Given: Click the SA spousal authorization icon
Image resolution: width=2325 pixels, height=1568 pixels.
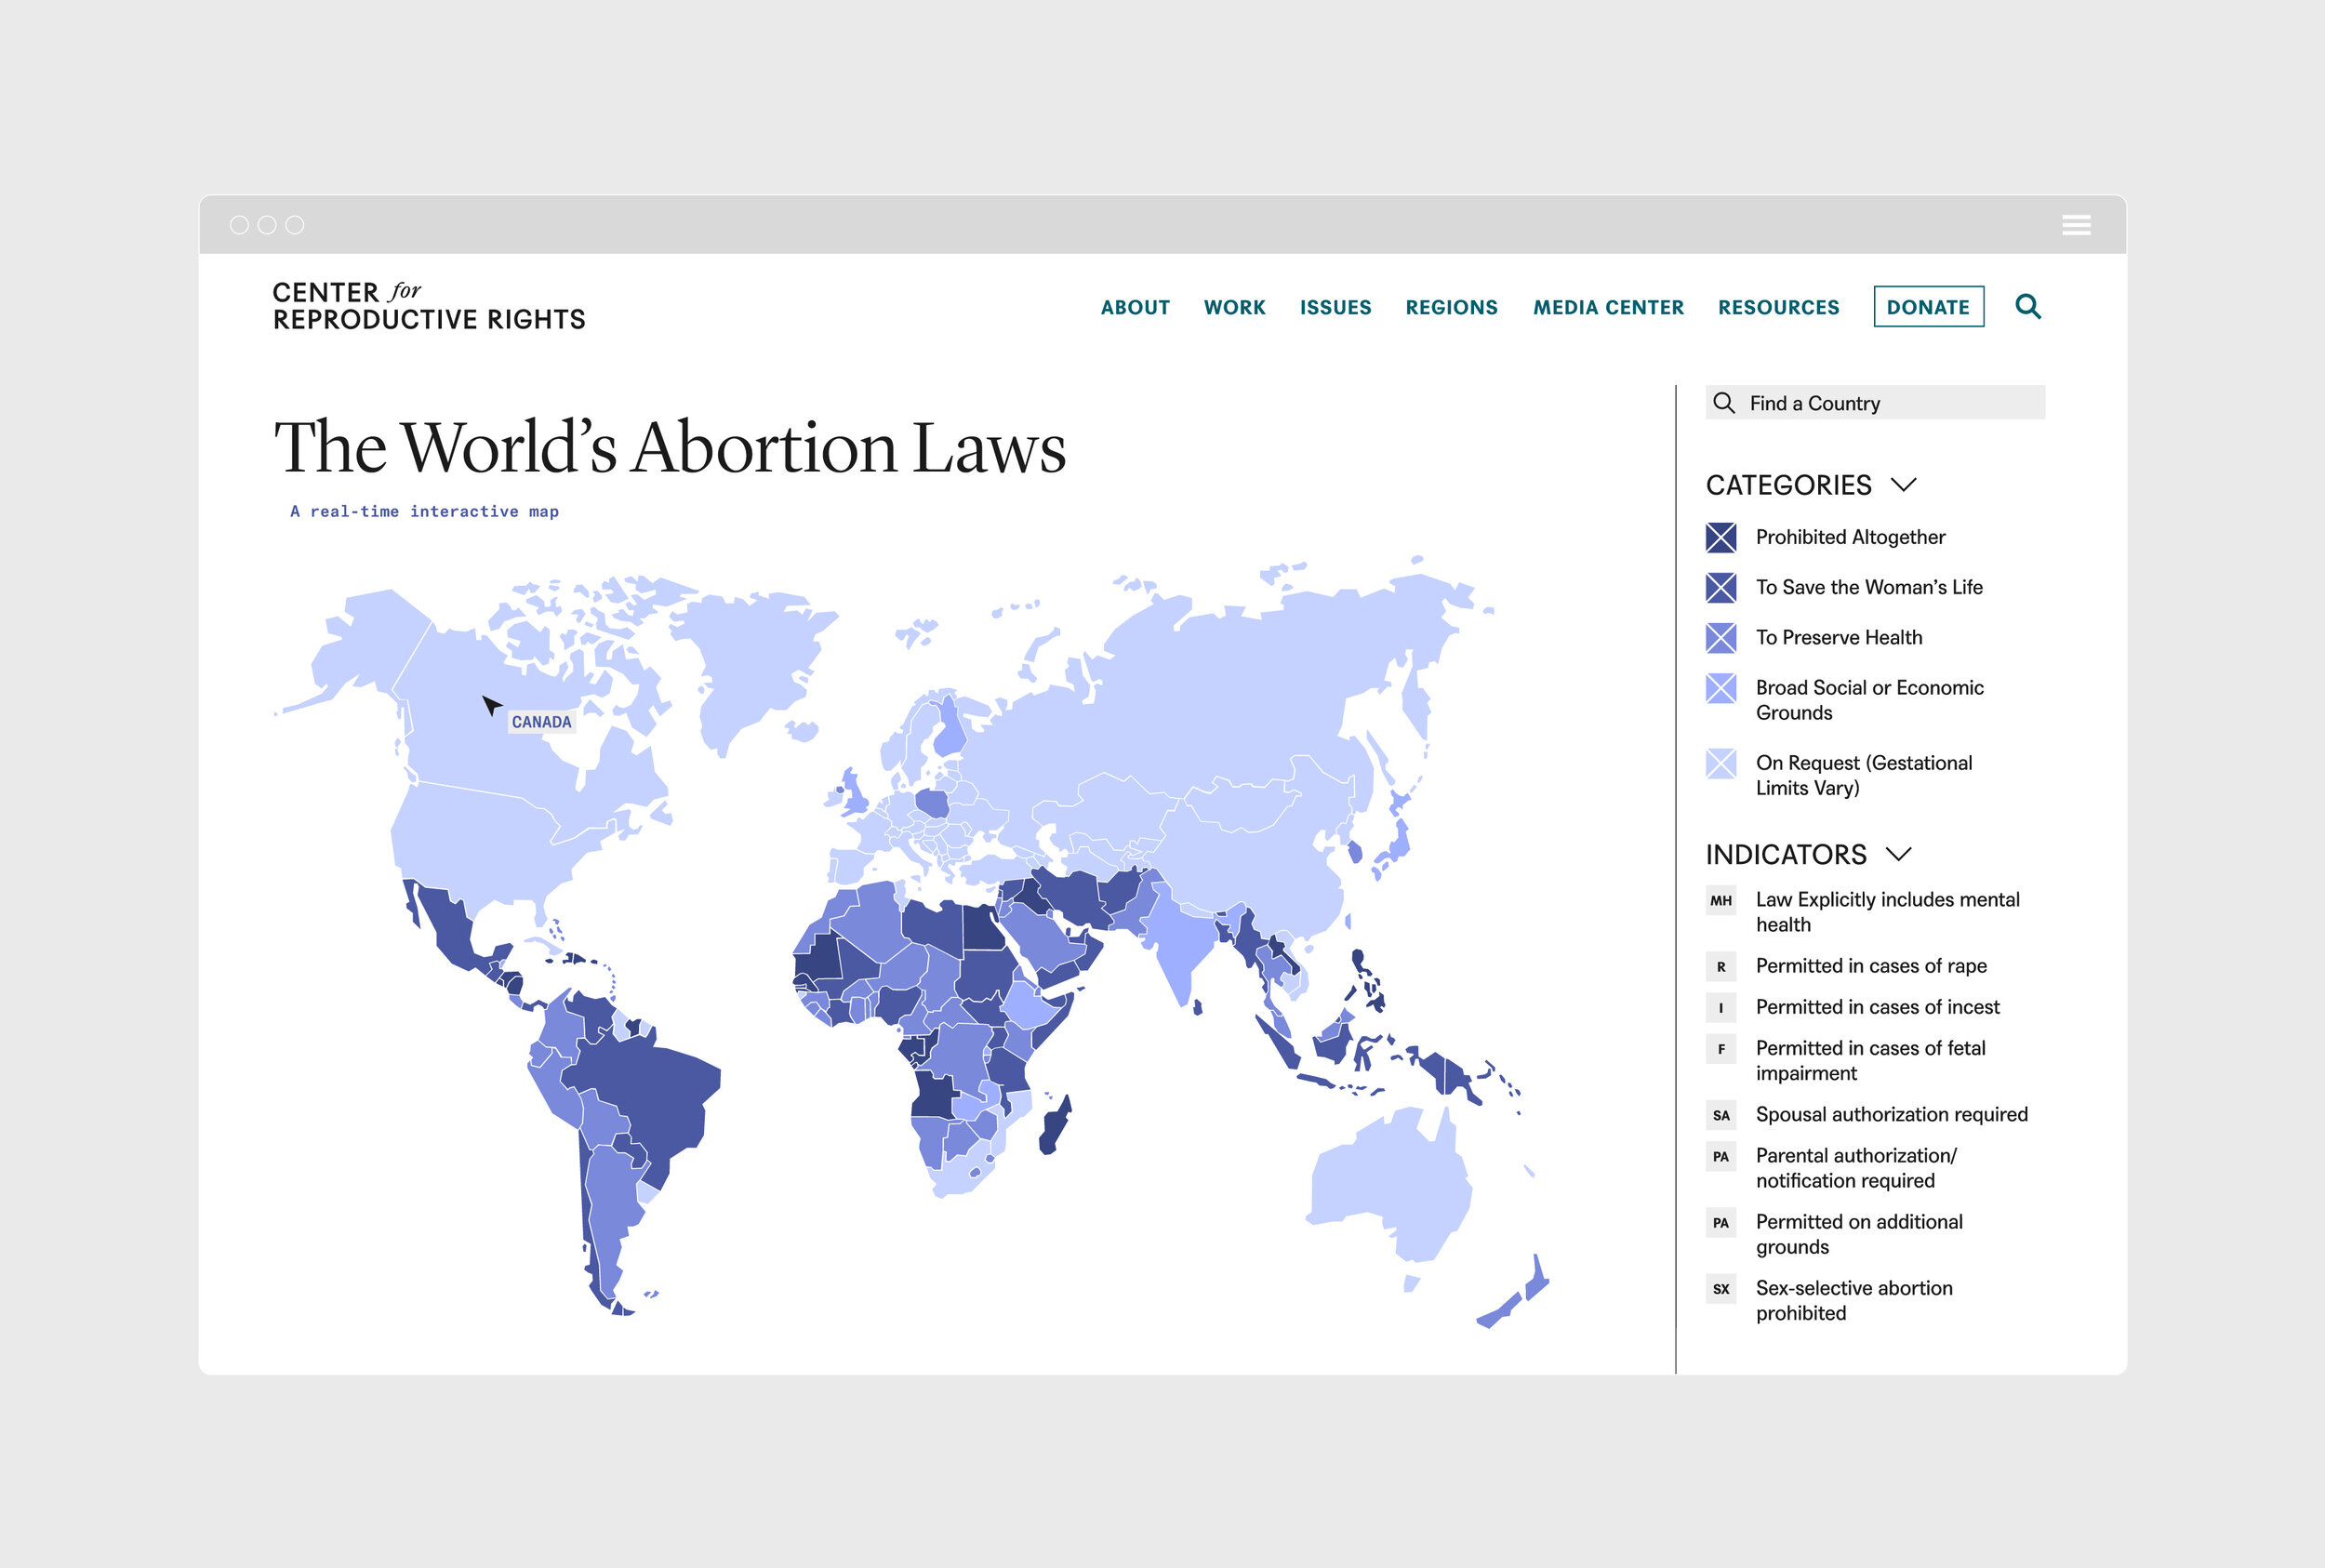Looking at the screenshot, I should tap(1720, 1114).
